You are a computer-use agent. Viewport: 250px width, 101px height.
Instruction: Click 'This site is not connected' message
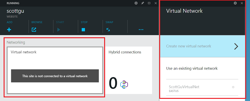[55, 76]
